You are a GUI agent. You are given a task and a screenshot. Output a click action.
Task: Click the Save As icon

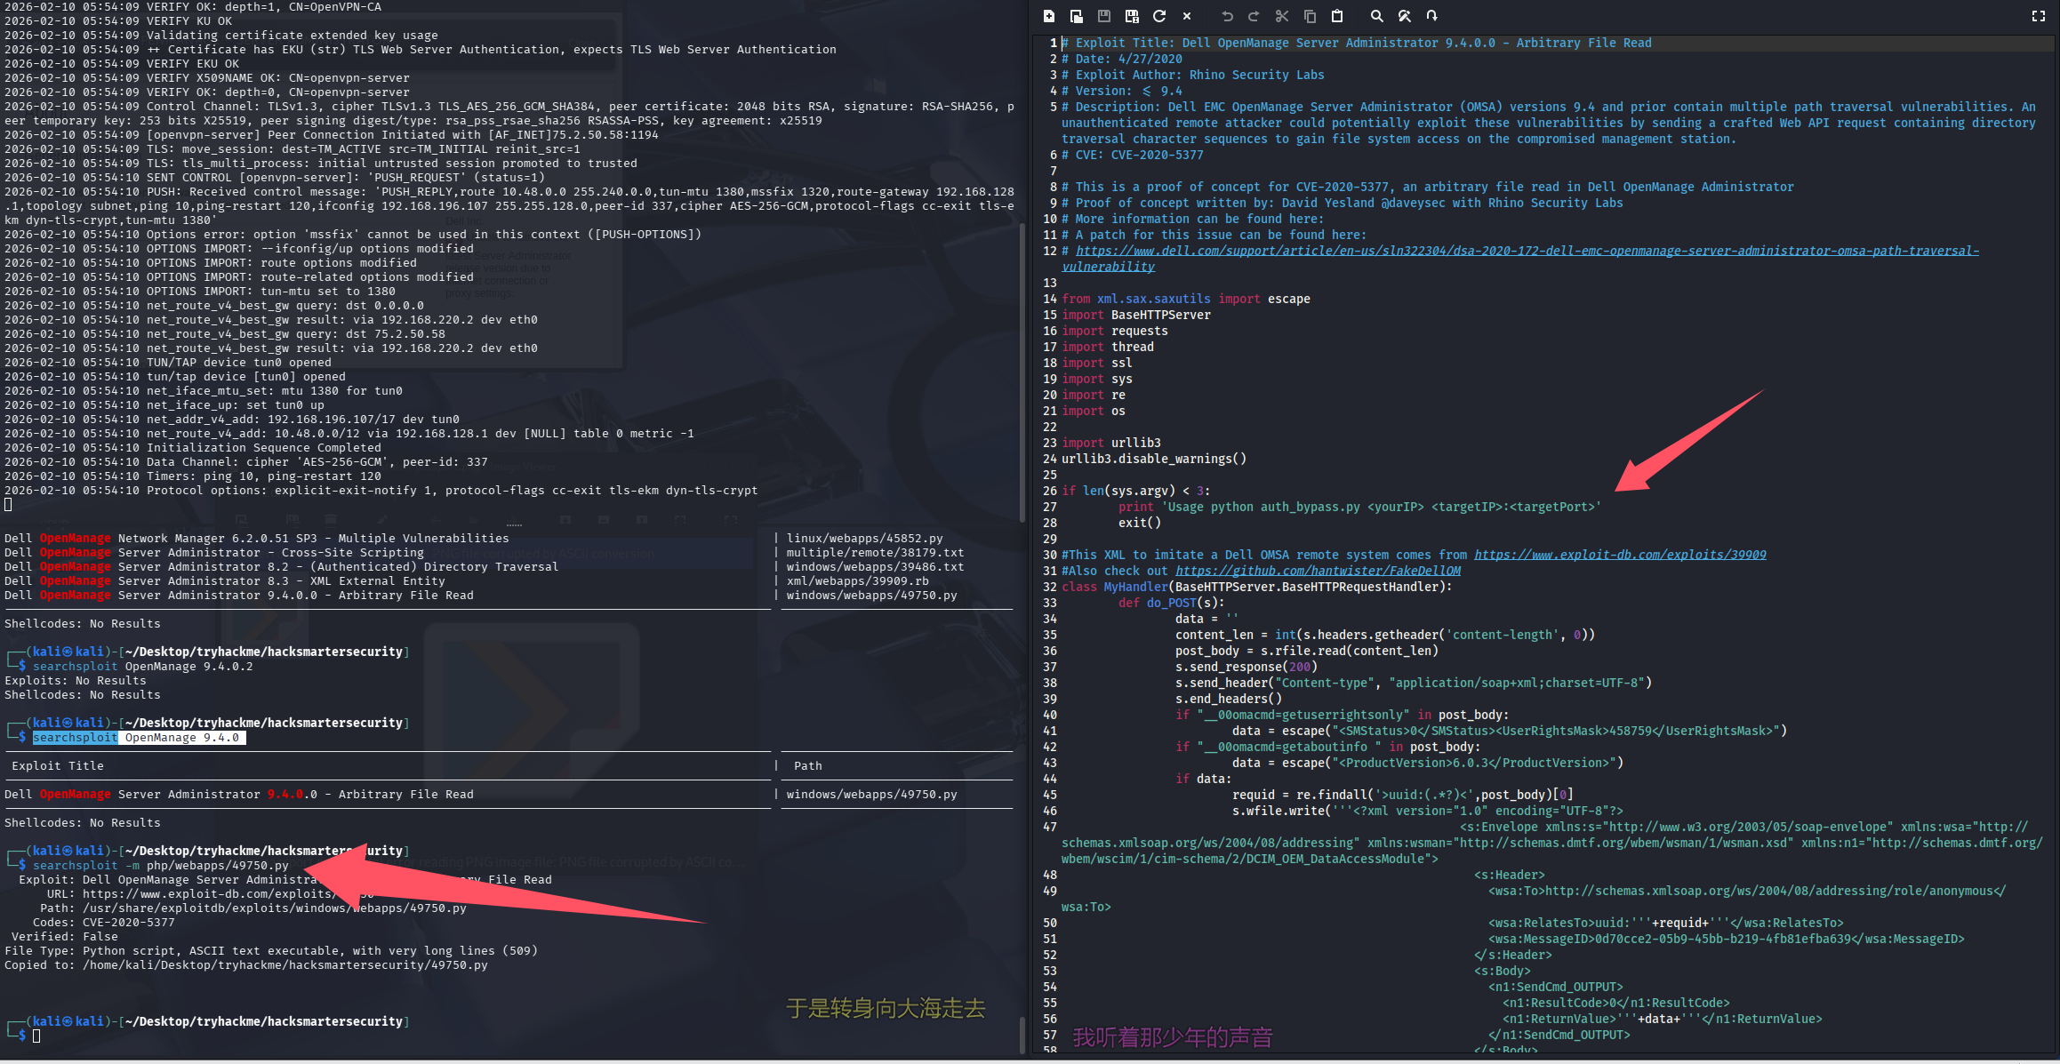point(1132,16)
